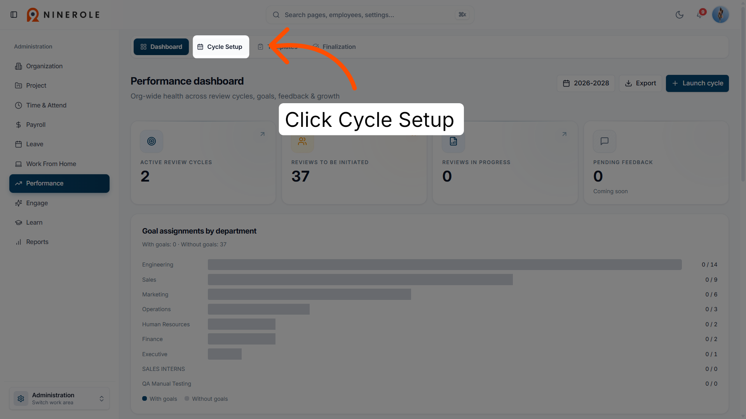Screen dimensions: 746x419
Task: Click the Pending Feedback chat icon
Action: [x=604, y=141]
